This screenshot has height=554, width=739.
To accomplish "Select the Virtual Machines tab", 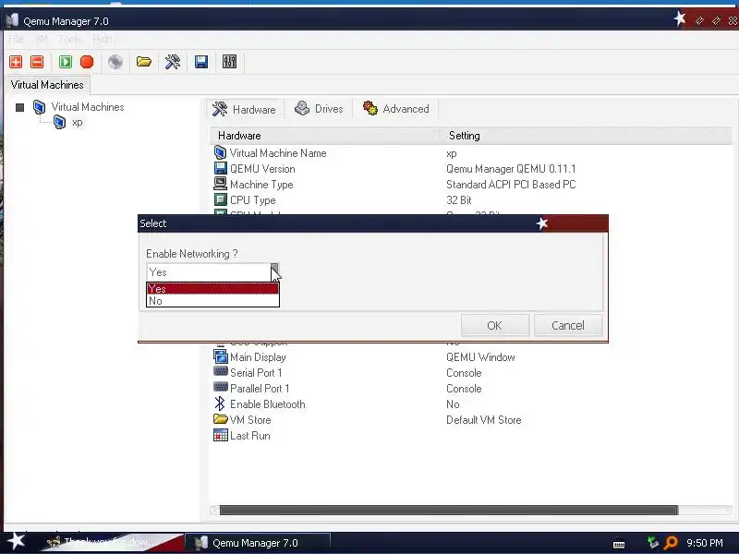I will (x=47, y=85).
